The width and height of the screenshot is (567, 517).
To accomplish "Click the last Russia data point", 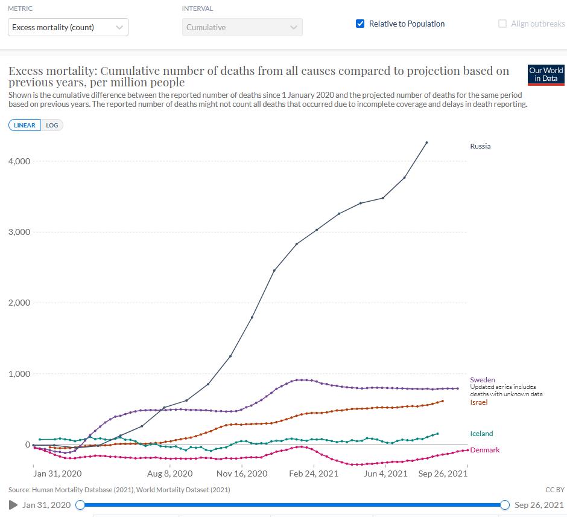I will [426, 143].
